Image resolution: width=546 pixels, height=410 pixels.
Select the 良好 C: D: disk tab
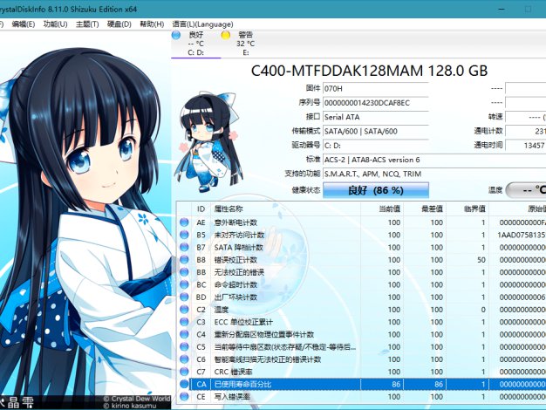(196, 44)
